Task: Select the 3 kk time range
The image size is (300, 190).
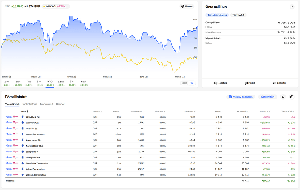Action: [29, 83]
